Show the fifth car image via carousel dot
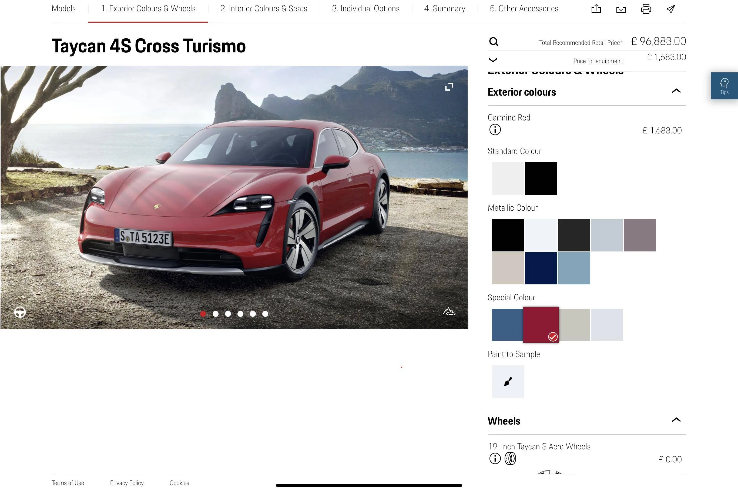Image resolution: width=738 pixels, height=491 pixels. tap(253, 314)
